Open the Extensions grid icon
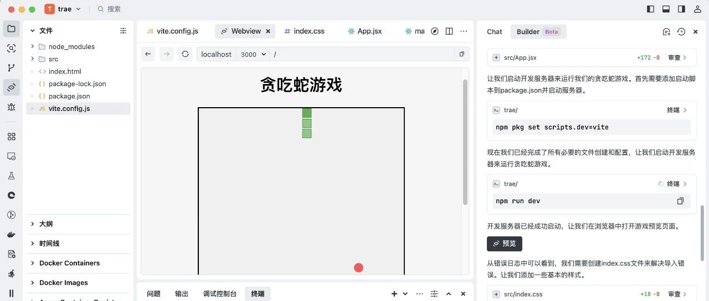This screenshot has height=301, width=709. pos(11,136)
